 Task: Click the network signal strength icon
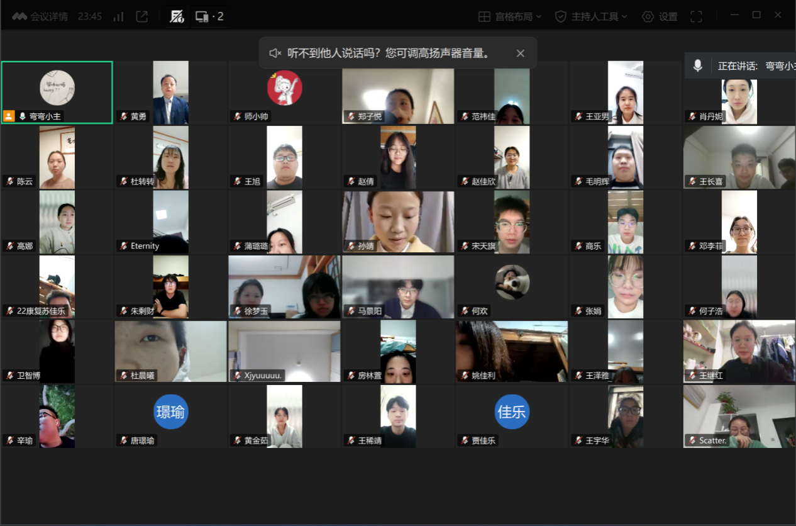(118, 17)
